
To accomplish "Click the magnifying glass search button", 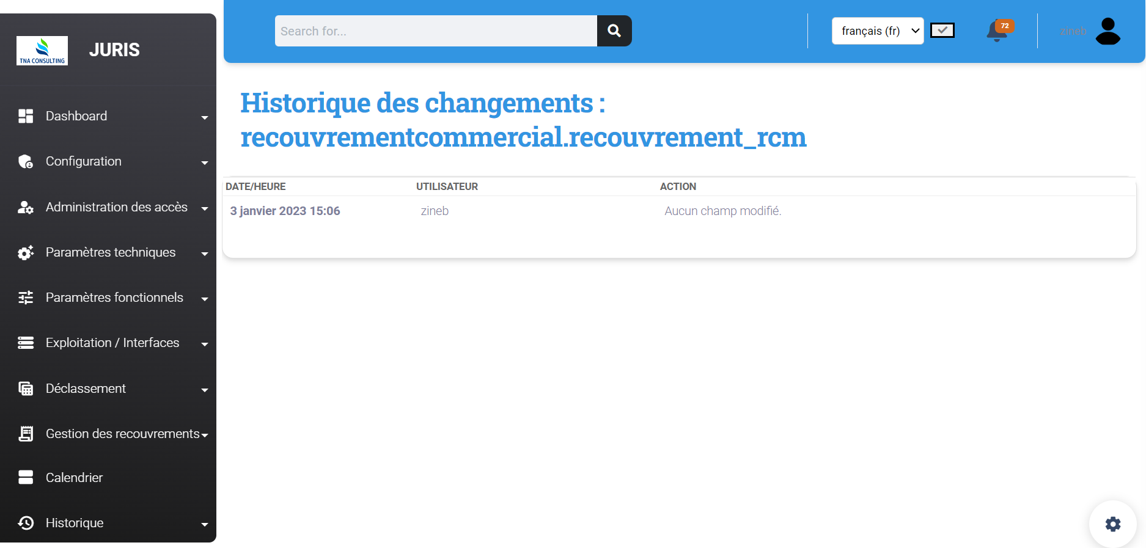I will 614,31.
